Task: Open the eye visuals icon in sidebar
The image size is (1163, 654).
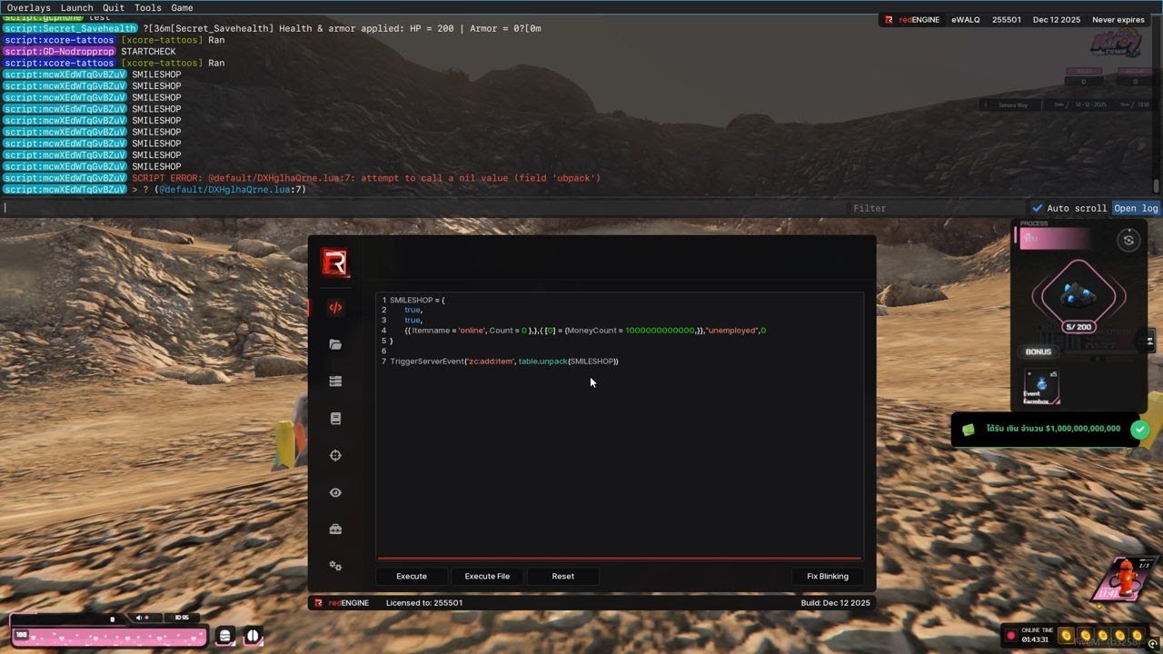Action: coord(335,492)
